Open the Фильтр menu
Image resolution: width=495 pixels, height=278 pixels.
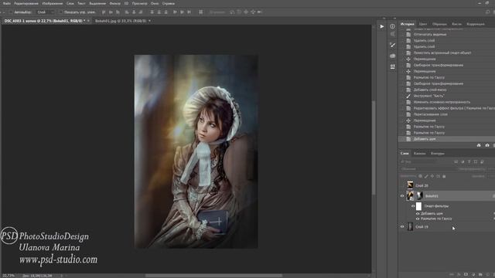coord(114,3)
